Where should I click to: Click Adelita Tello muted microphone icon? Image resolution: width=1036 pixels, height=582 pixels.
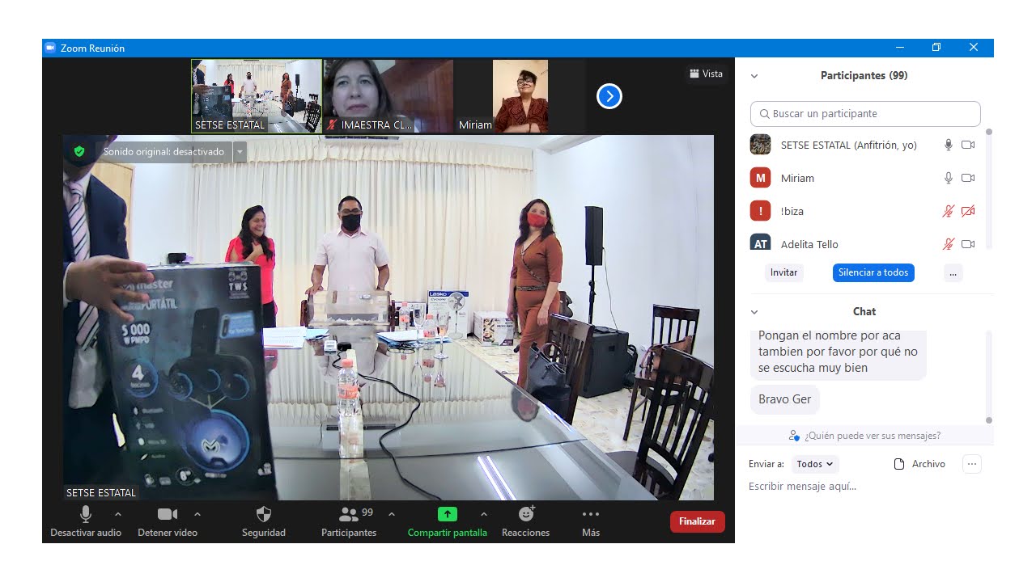pyautogui.click(x=949, y=244)
